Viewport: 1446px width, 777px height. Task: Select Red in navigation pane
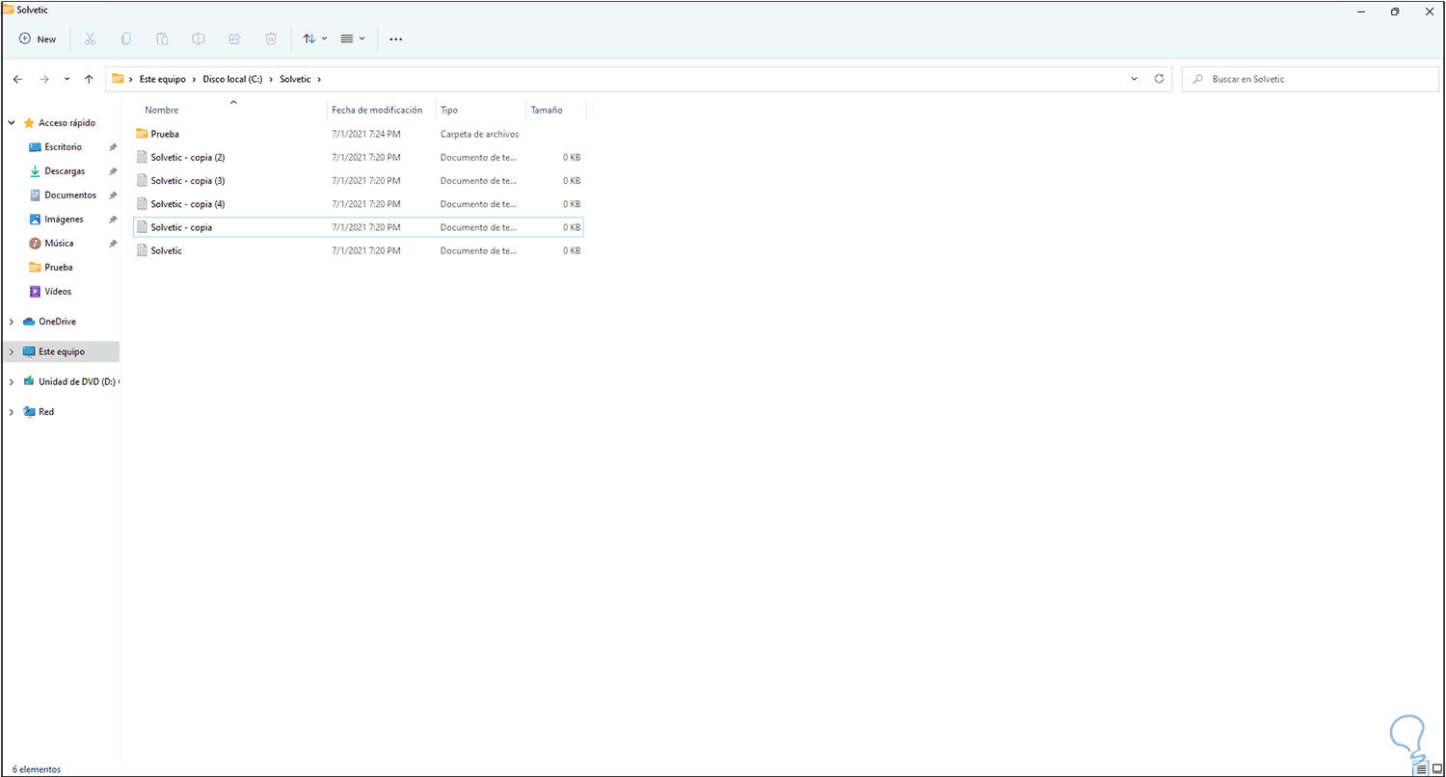[46, 412]
